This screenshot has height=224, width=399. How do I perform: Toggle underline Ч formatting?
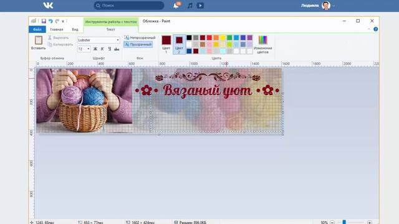110,49
